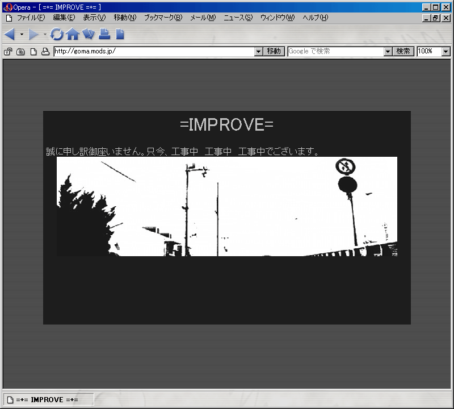The image size is (454, 409).
Task: Click the =IMPROVE= page heading
Action: pos(226,125)
